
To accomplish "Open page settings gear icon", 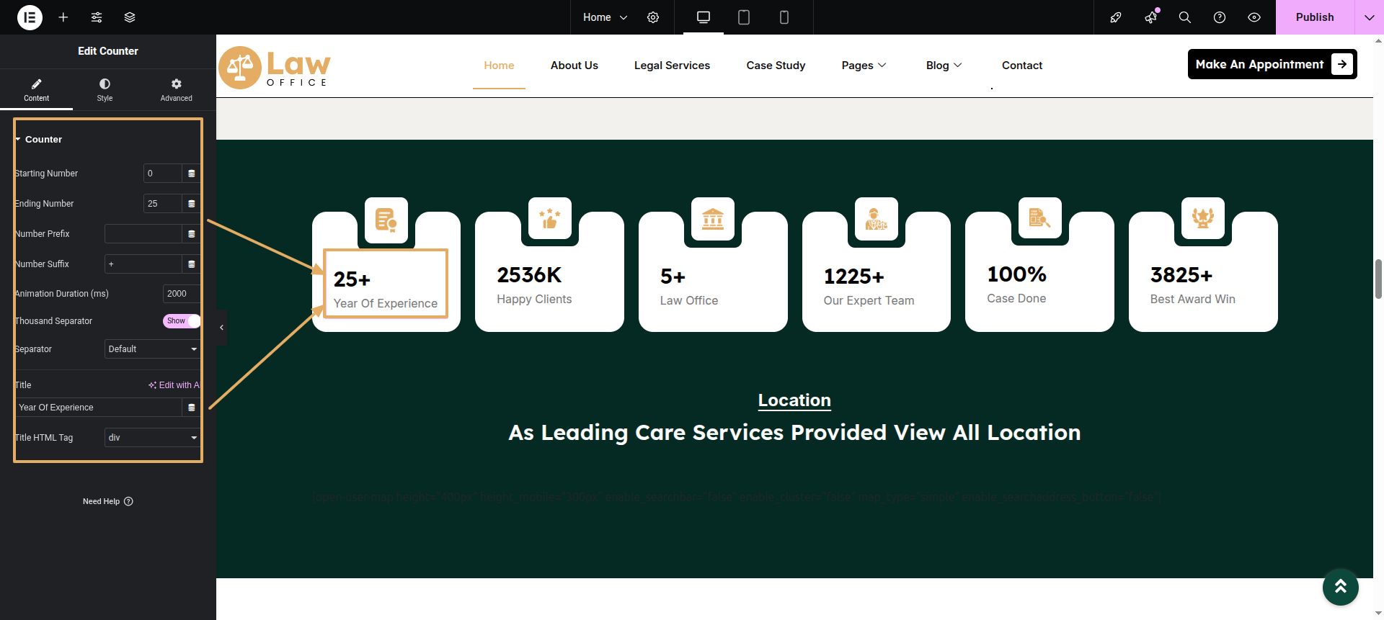I will (x=653, y=17).
